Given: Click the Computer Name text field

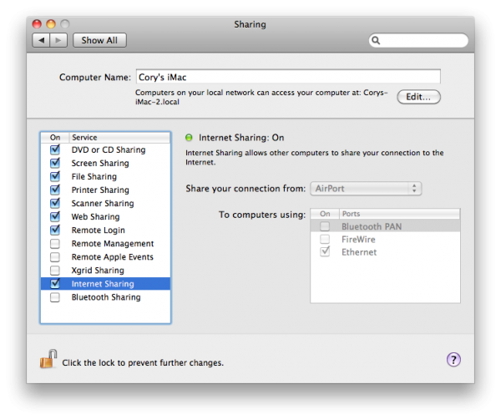Looking at the screenshot, I should [x=287, y=77].
